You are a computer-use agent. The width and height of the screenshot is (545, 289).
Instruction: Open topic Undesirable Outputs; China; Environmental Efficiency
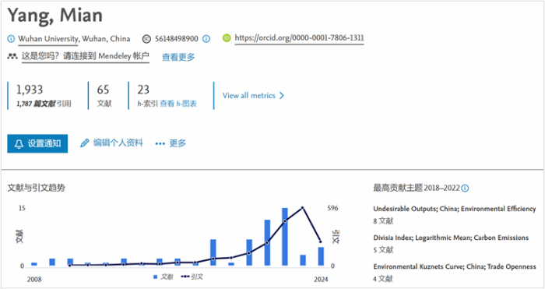point(454,209)
